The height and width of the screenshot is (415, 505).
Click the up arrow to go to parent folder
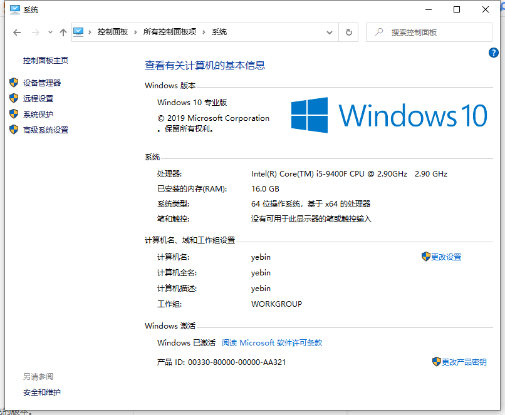pos(63,32)
